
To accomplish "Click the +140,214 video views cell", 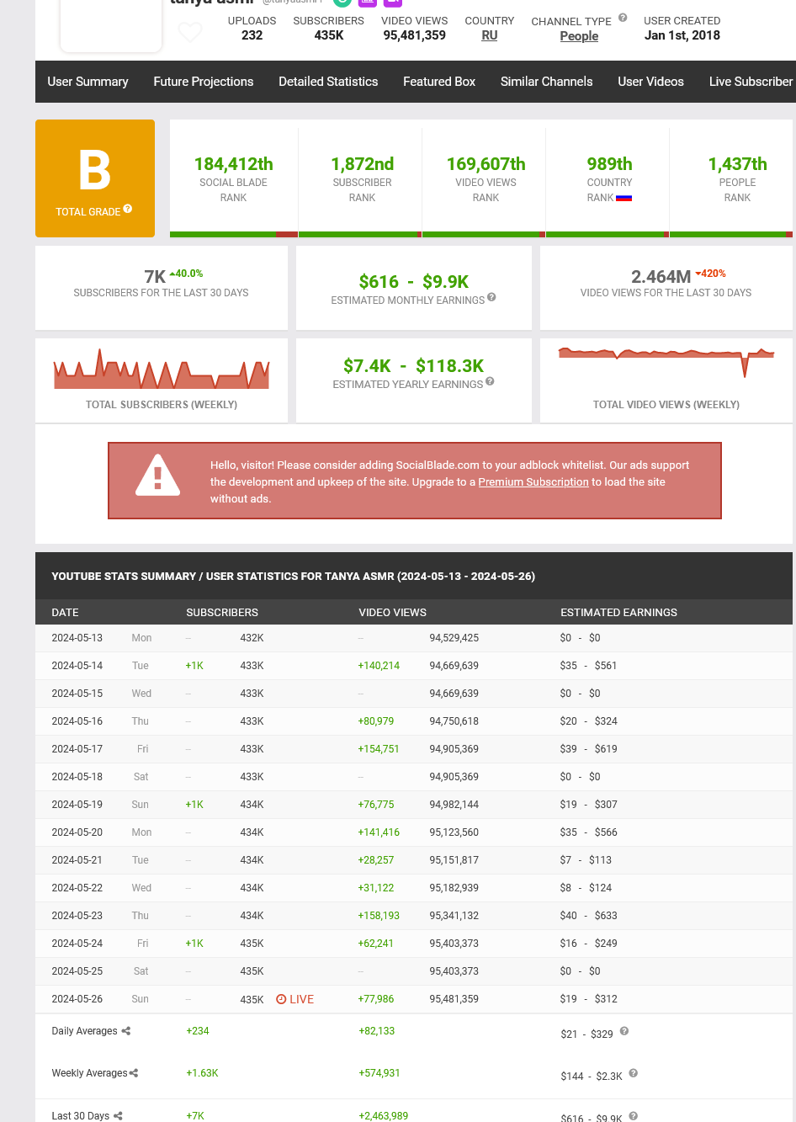I will (x=379, y=666).
